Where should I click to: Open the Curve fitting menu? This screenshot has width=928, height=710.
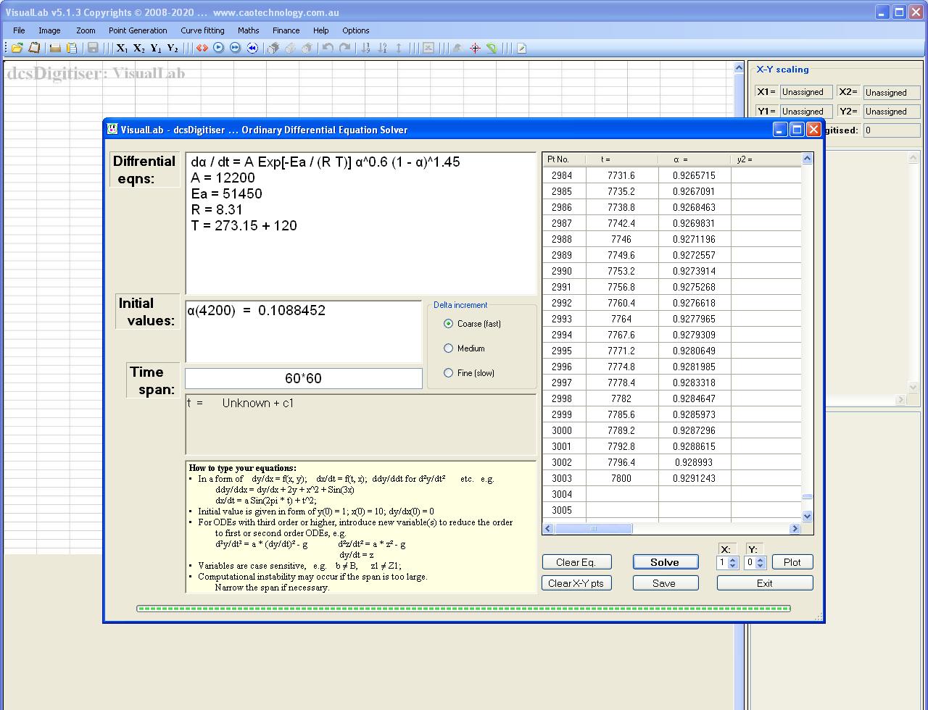point(202,30)
